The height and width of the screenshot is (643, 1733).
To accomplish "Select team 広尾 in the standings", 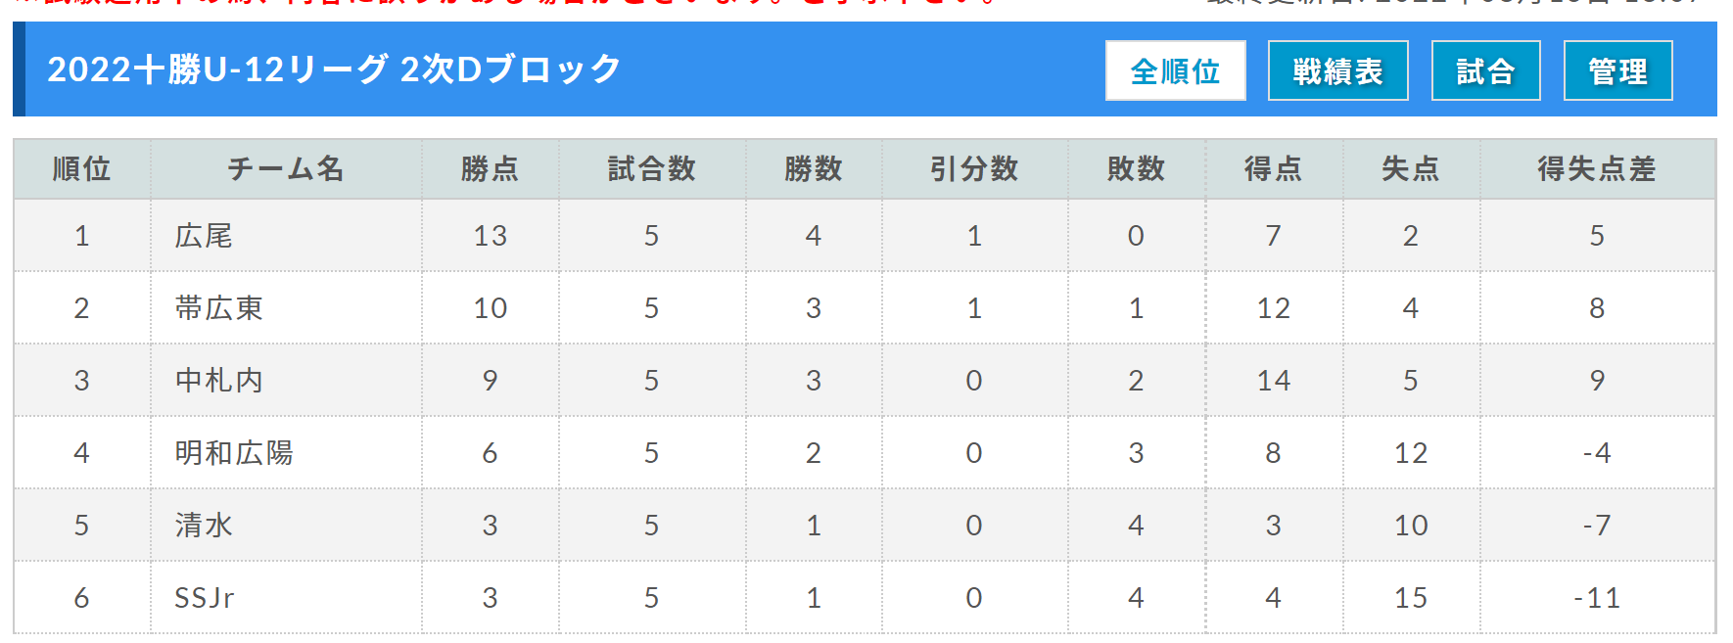I will [204, 236].
